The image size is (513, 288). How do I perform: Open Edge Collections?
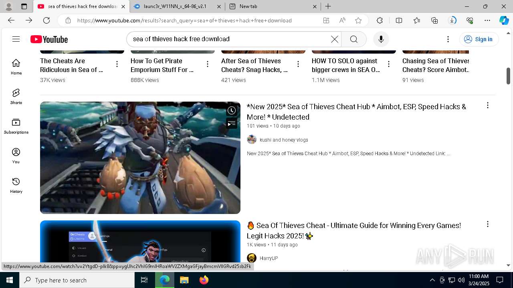pyautogui.click(x=434, y=20)
